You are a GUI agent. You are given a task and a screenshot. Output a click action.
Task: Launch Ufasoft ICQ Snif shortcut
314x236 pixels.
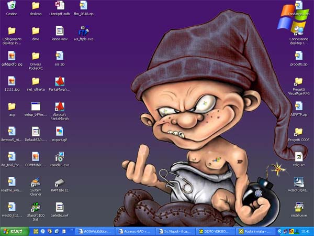pos(36,207)
